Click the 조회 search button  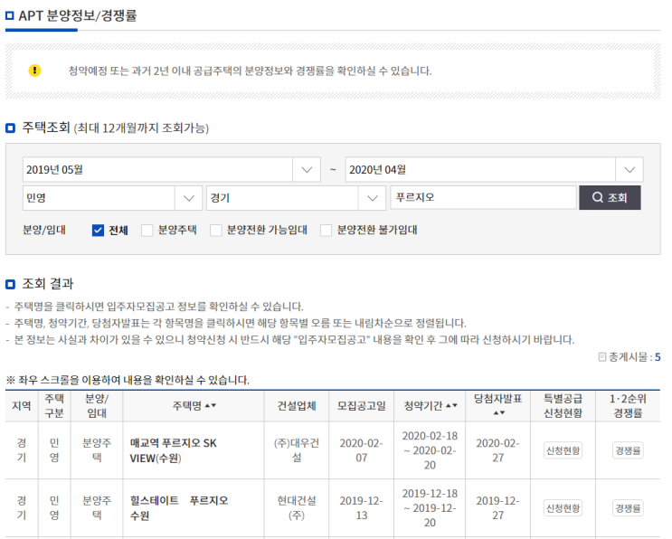pos(610,197)
